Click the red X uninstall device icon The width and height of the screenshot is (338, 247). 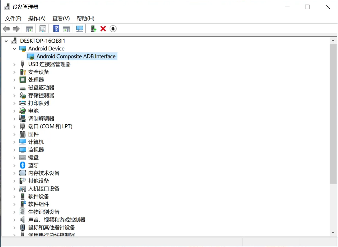coord(103,29)
